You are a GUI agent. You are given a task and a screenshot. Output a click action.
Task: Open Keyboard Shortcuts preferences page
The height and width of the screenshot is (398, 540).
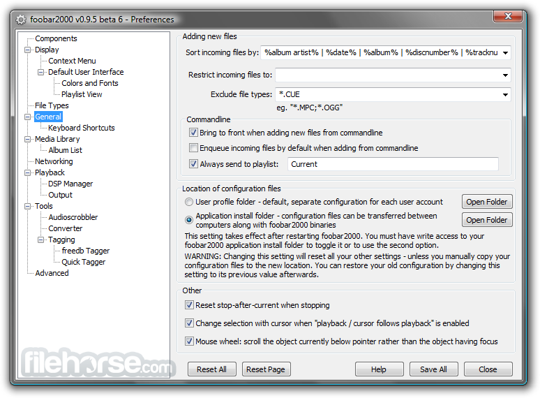tap(81, 128)
